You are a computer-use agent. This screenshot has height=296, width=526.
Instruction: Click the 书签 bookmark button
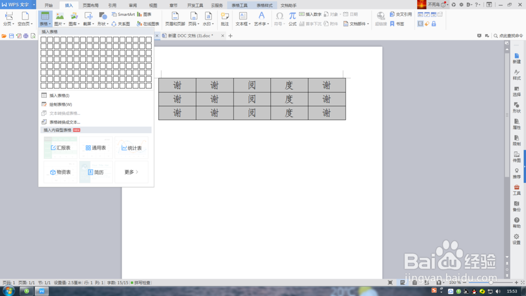pos(397,24)
